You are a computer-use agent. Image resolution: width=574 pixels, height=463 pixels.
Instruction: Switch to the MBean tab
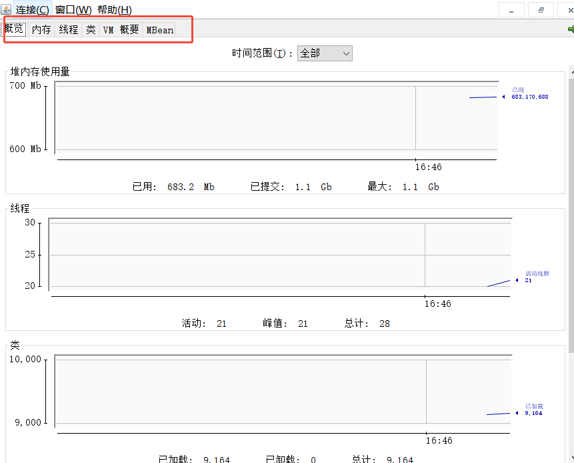tap(158, 29)
